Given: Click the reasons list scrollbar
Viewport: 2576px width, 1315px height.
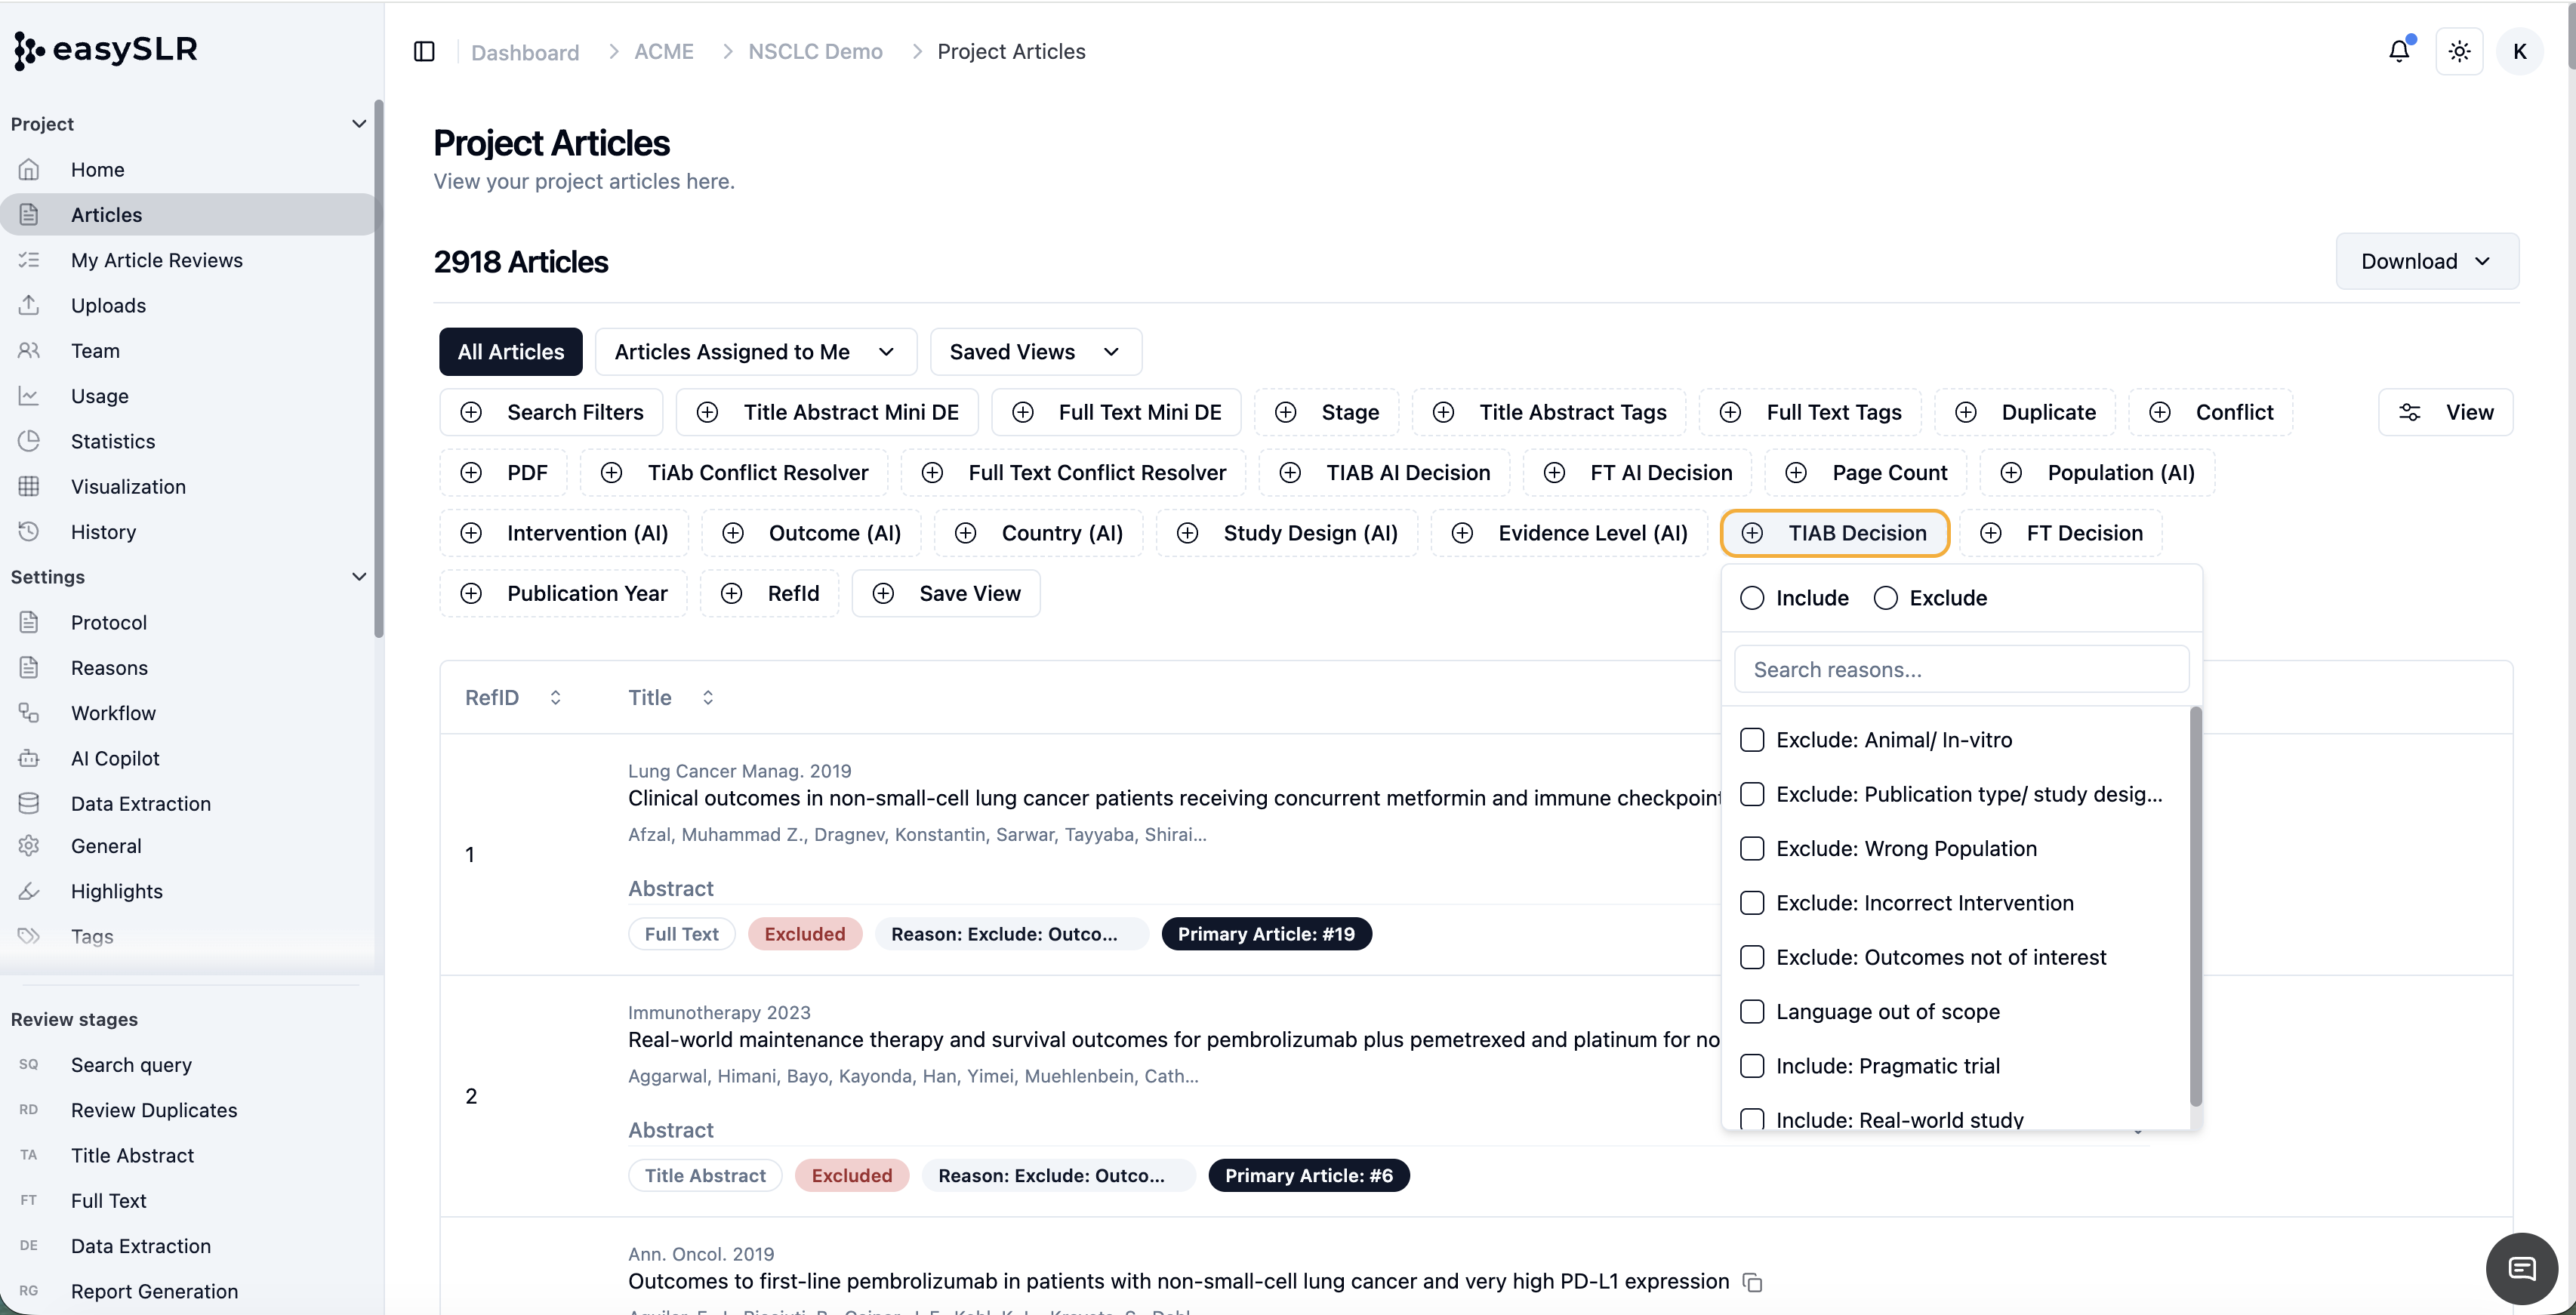Looking at the screenshot, I should point(2196,905).
